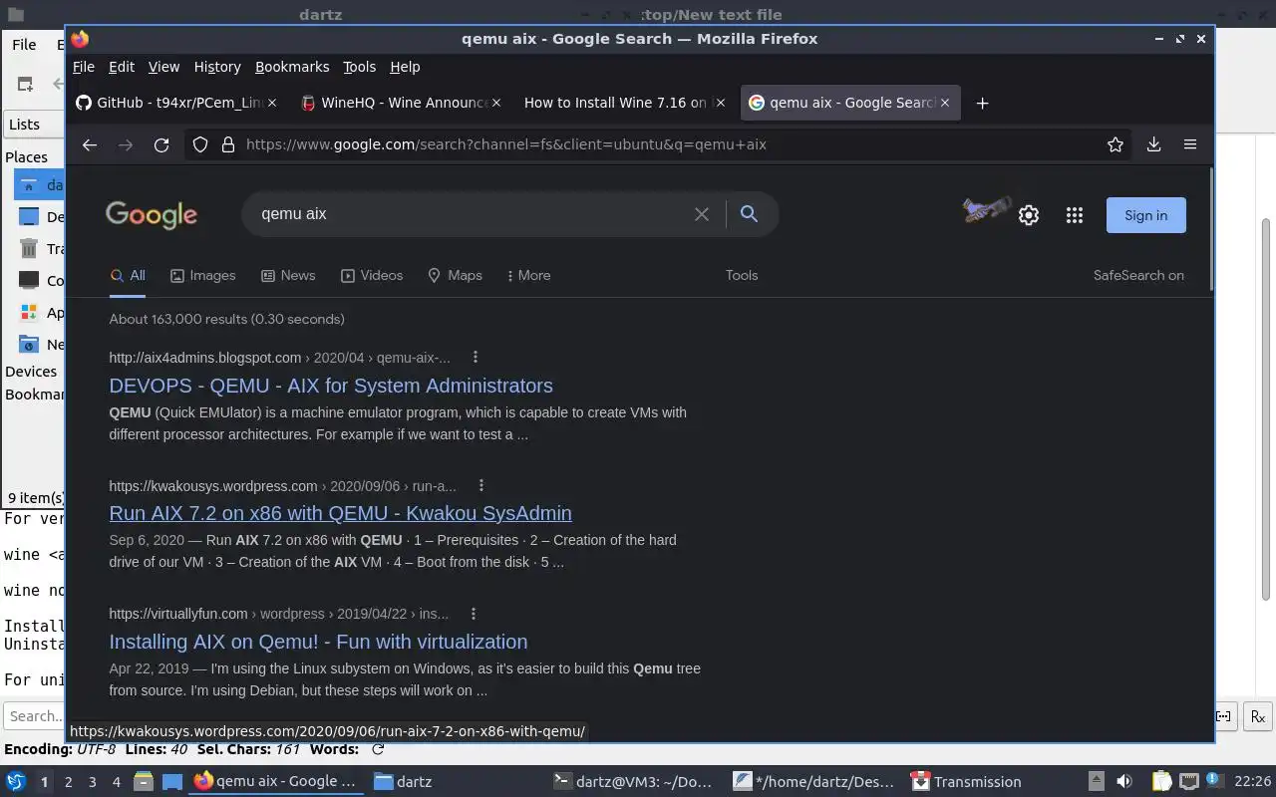Open Google quick settings gear
Viewport: 1276px width, 797px height.
(1029, 215)
